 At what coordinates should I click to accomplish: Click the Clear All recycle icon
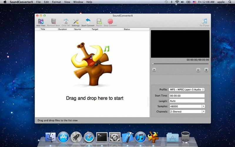66,21
